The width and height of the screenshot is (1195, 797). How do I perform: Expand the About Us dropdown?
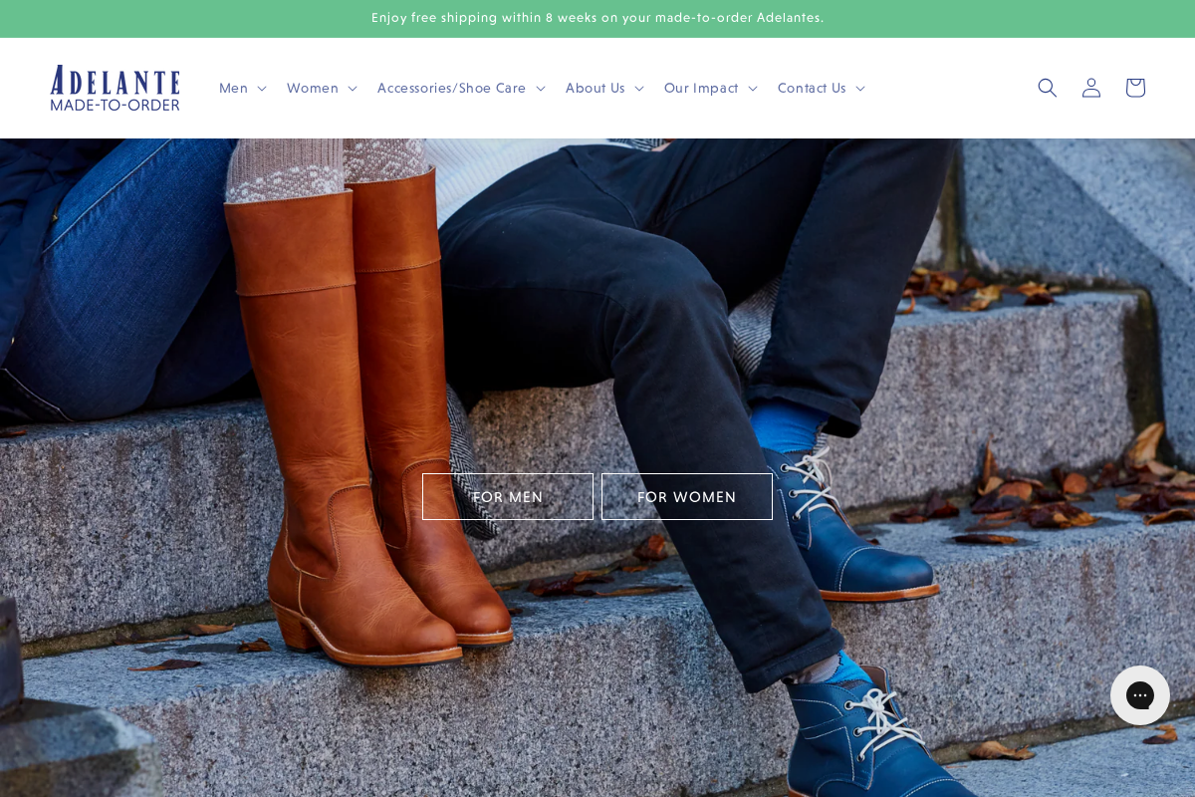(639, 89)
